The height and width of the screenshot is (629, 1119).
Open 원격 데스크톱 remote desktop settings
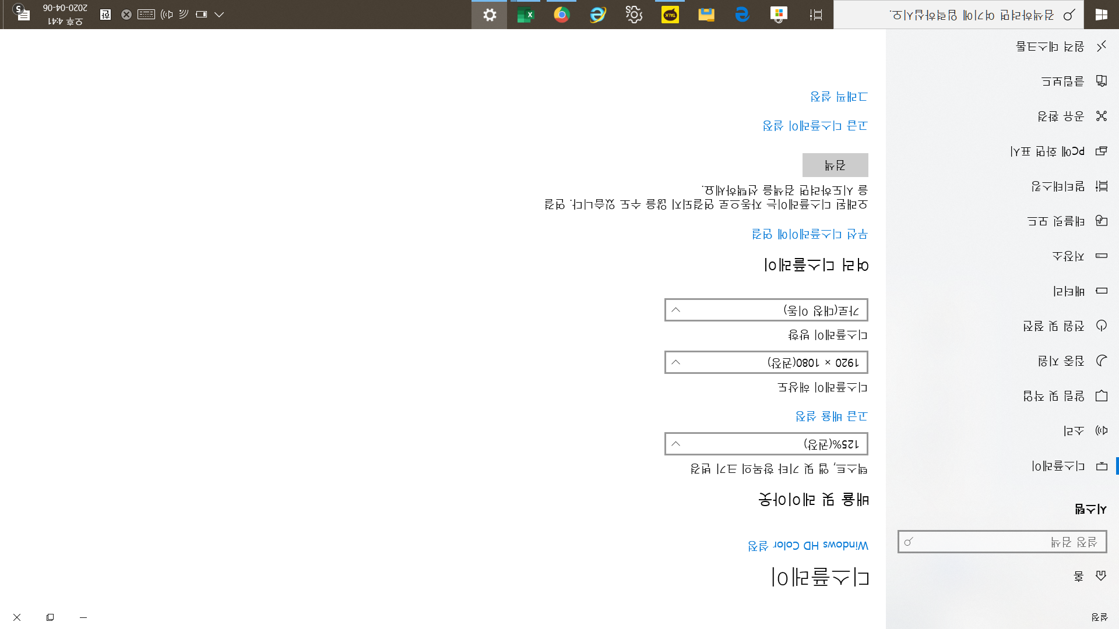pos(1050,47)
